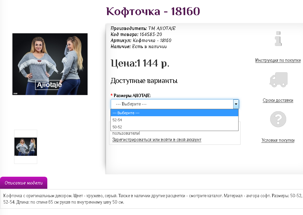
Task: Click the Цена:1 144 р. price text
Action: point(140,63)
